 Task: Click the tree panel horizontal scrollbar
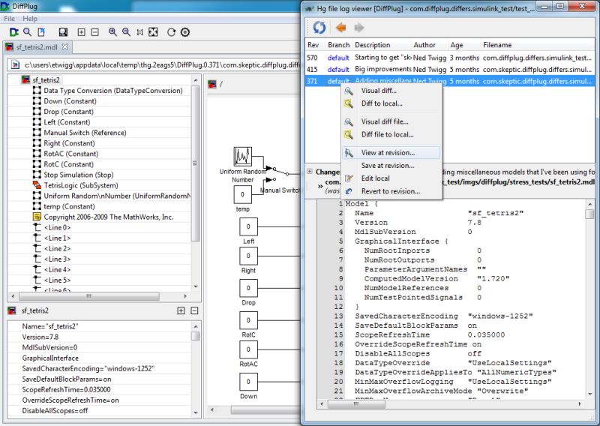pos(89,296)
